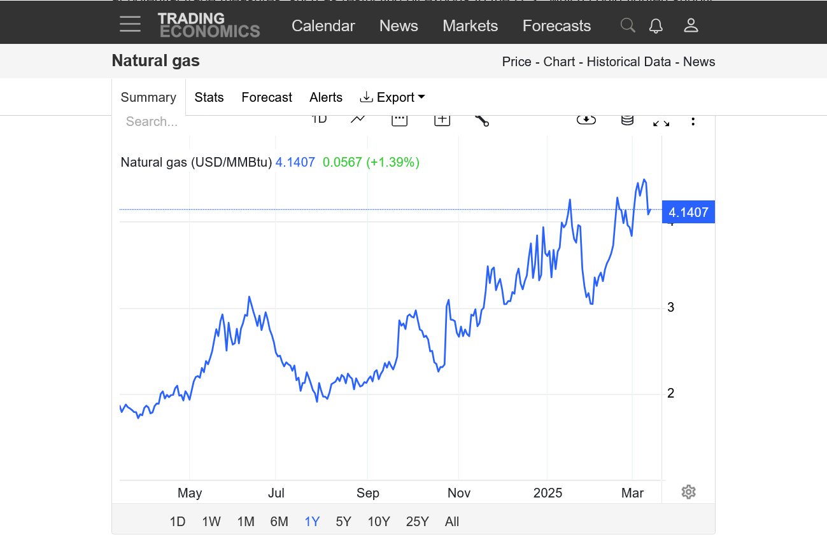
Task: Click the chart Search input field
Action: pos(191,122)
